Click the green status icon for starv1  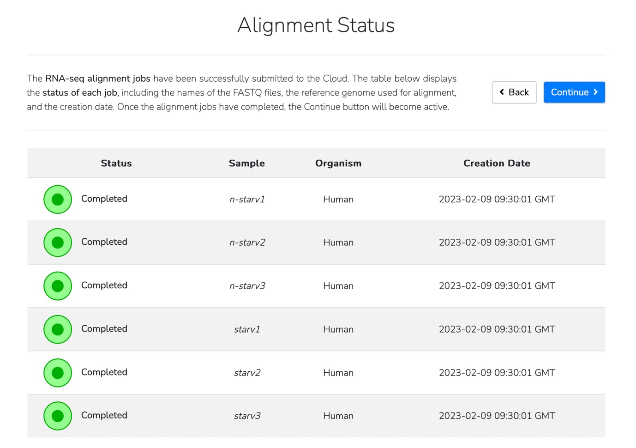point(58,329)
